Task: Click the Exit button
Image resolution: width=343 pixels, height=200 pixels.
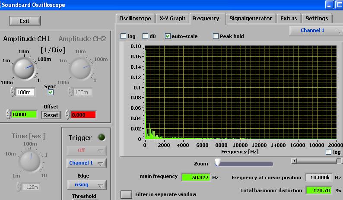Action: click(25, 21)
